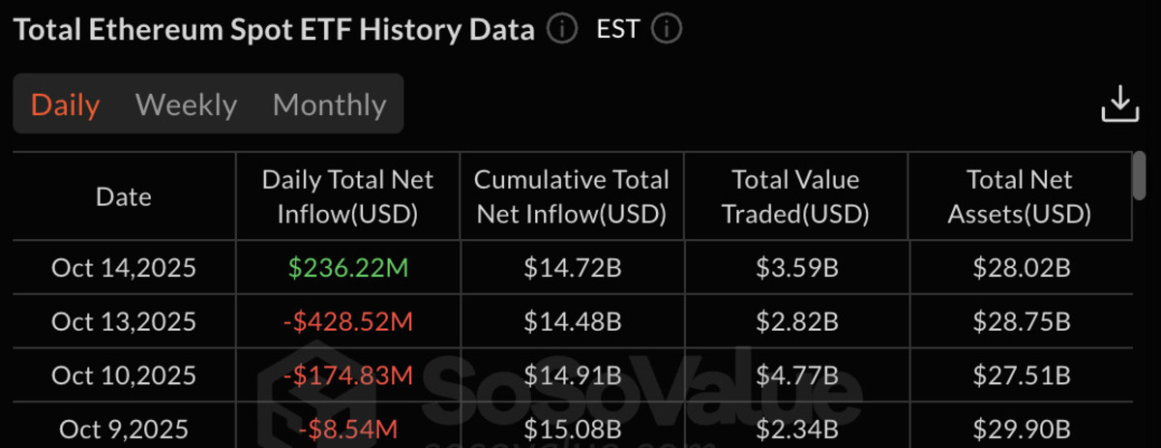Click info icon beside History Data title
1161x448 pixels.
pos(562,29)
